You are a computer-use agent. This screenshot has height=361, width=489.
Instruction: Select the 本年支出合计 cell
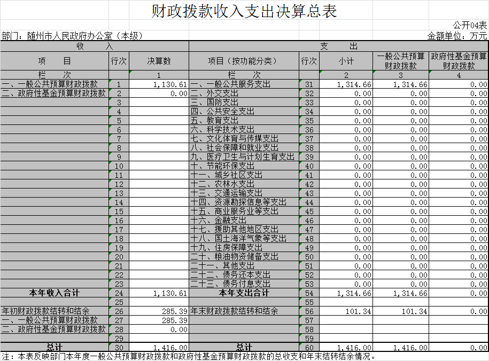coord(244,293)
